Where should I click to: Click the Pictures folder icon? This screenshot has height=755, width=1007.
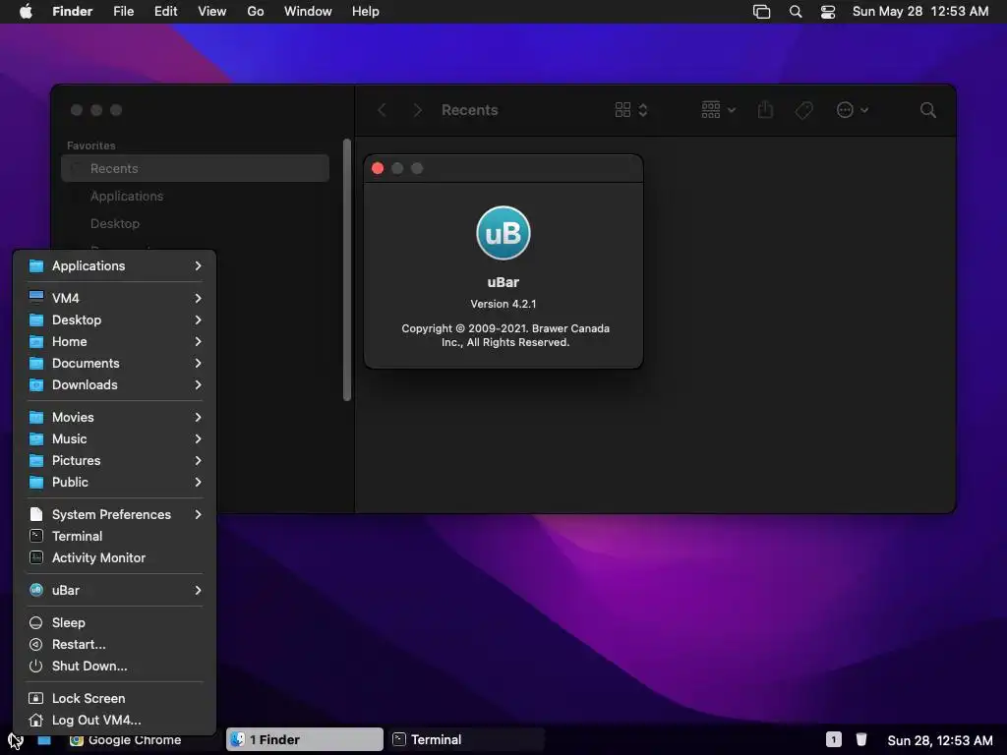coord(36,461)
